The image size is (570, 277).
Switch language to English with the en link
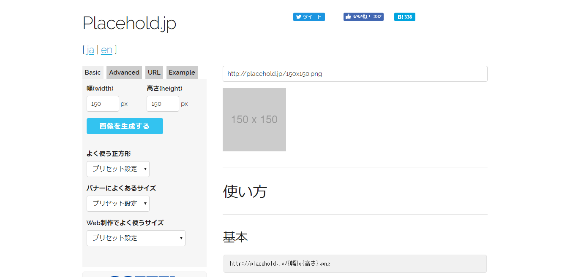tap(106, 50)
